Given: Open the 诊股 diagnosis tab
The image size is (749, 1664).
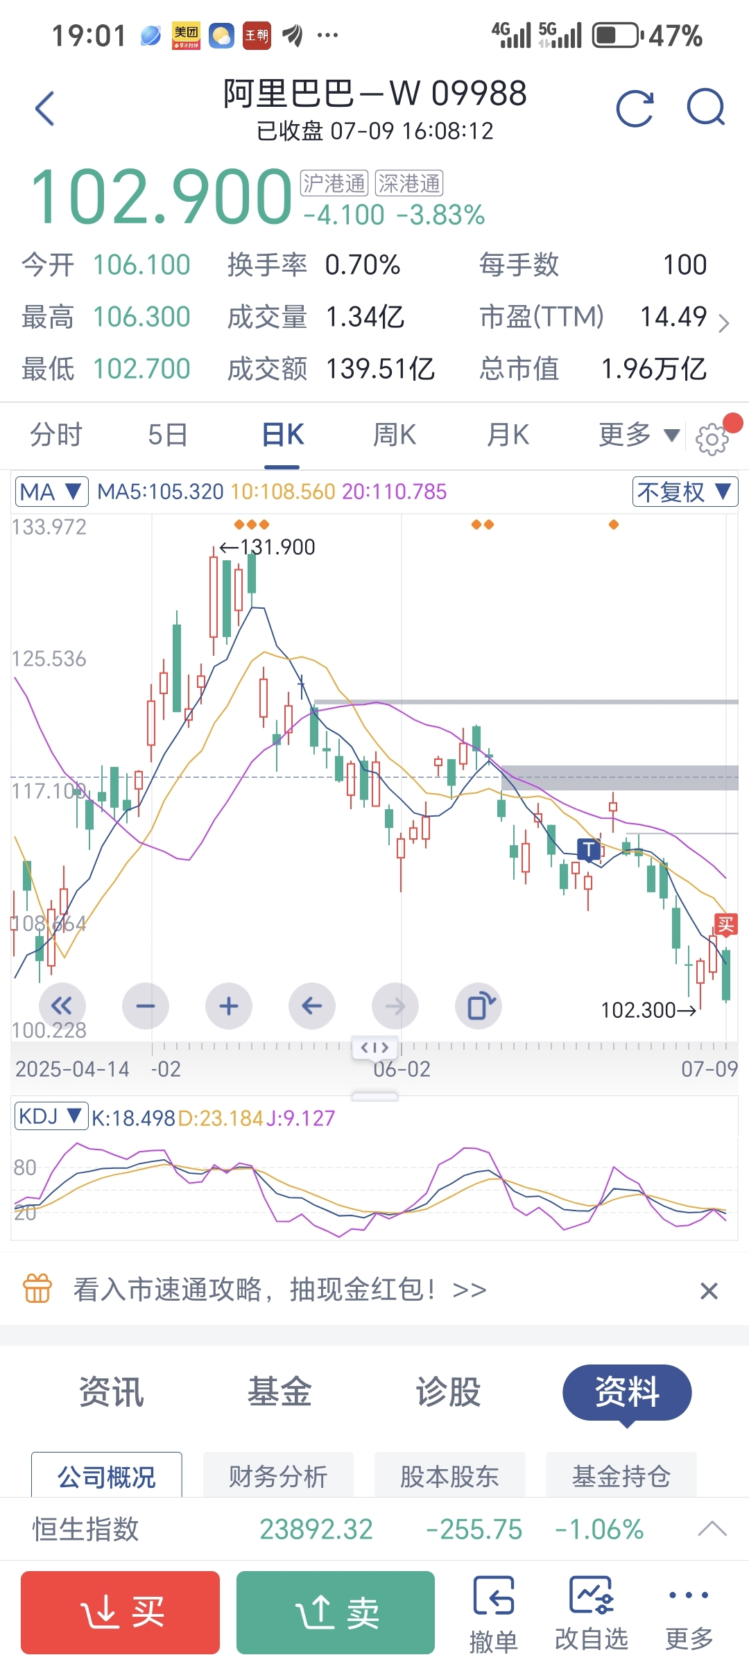Looking at the screenshot, I should [448, 1391].
